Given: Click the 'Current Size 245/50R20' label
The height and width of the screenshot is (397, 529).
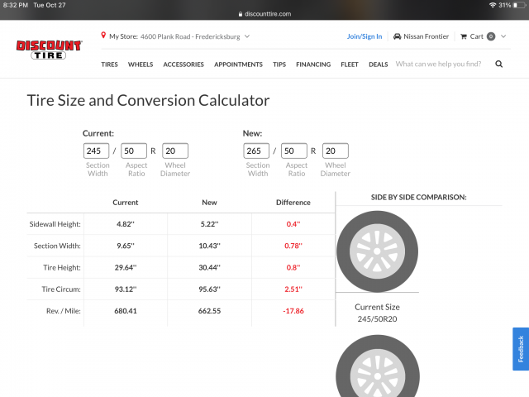Looking at the screenshot, I should pyautogui.click(x=377, y=313).
